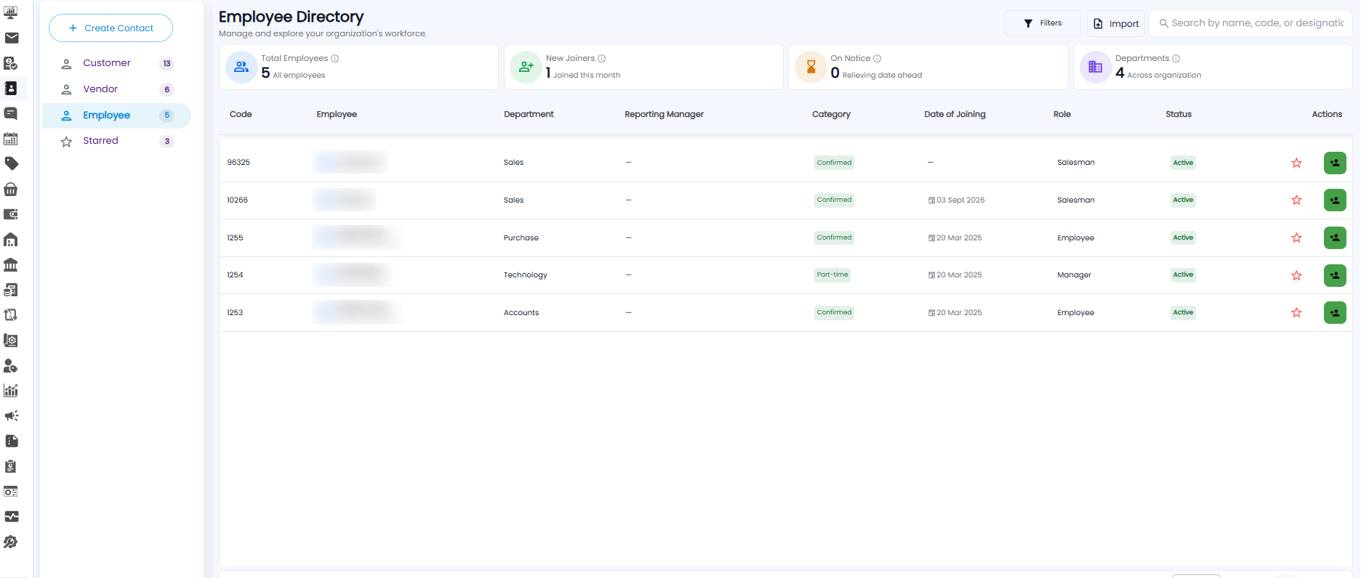The height and width of the screenshot is (578, 1361).
Task: Click green add-user action for code 96325
Action: coord(1335,163)
